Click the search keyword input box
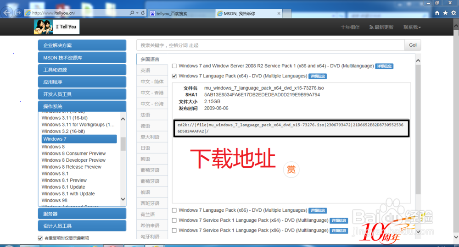The width and height of the screenshot is (459, 247). (x=270, y=45)
